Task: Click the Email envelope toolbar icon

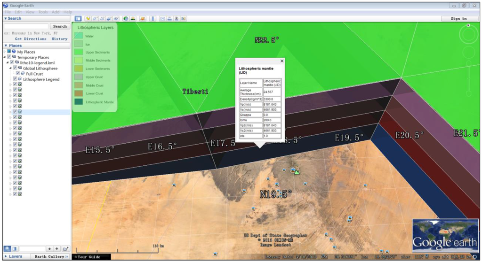Action: coord(162,19)
